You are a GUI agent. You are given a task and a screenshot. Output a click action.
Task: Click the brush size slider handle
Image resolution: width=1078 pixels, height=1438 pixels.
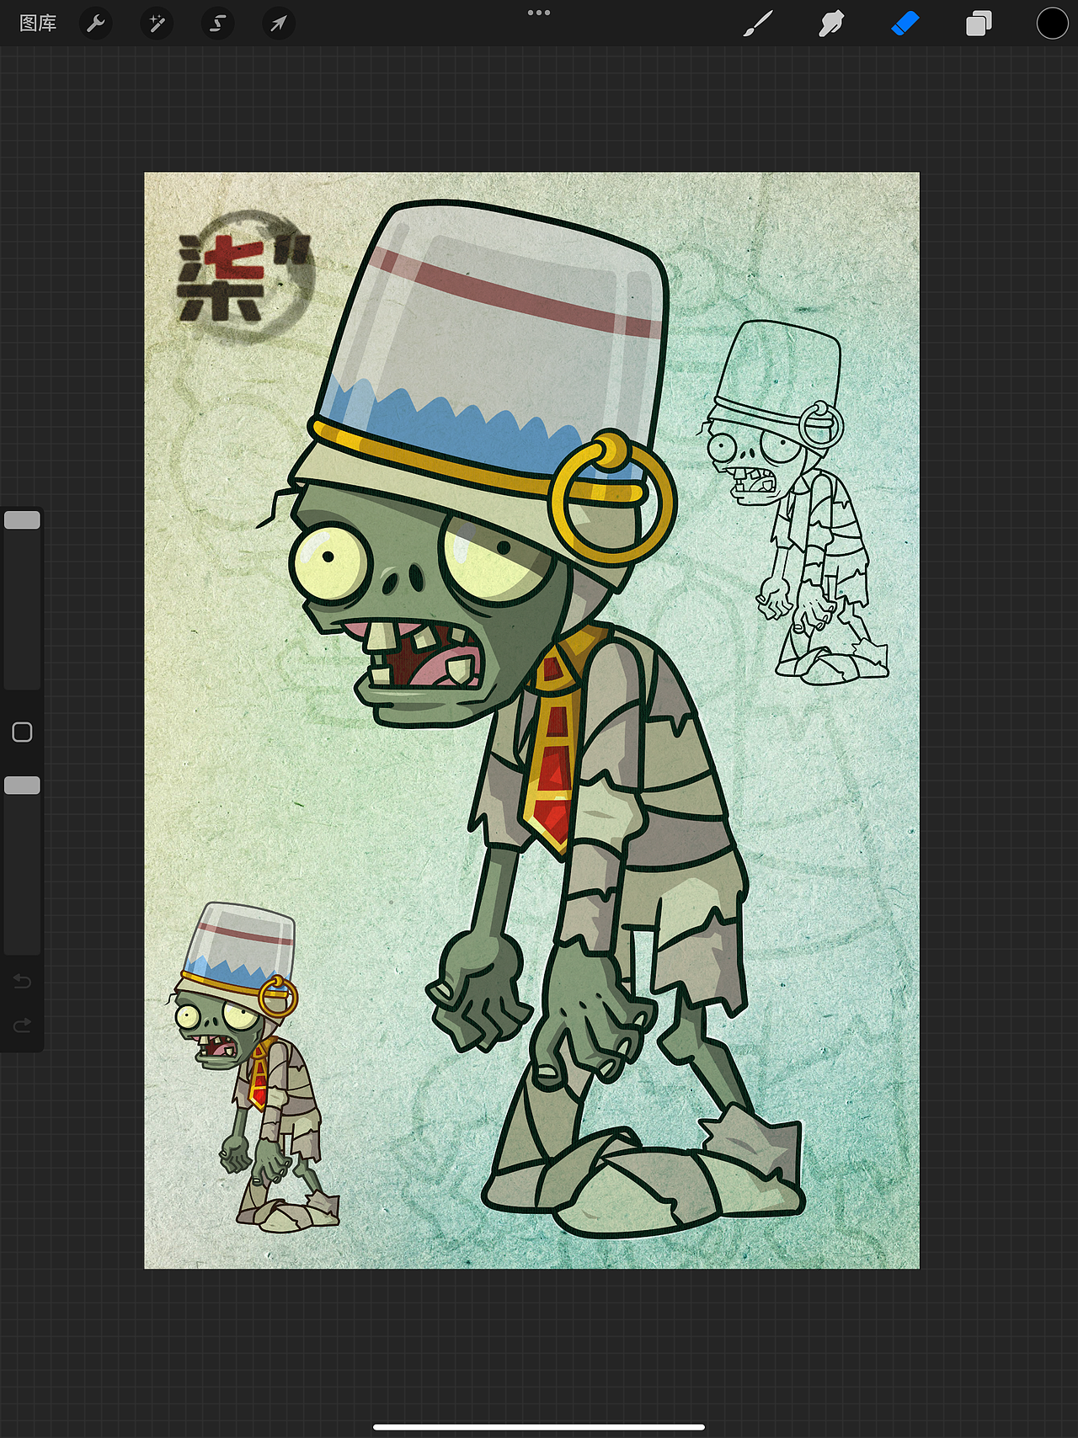[22, 520]
